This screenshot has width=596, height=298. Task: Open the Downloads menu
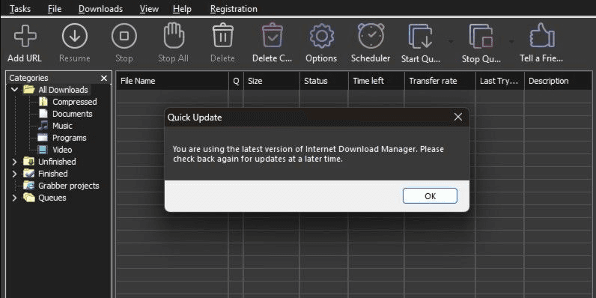(101, 9)
